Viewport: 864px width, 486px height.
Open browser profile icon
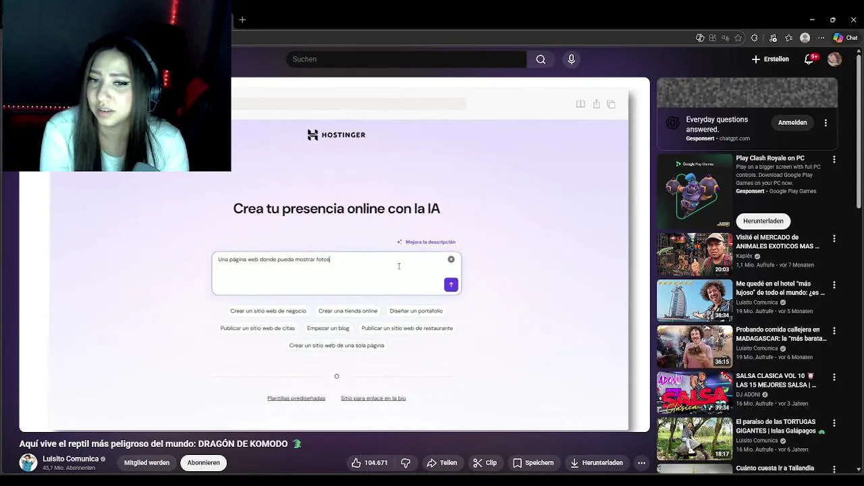pos(805,38)
